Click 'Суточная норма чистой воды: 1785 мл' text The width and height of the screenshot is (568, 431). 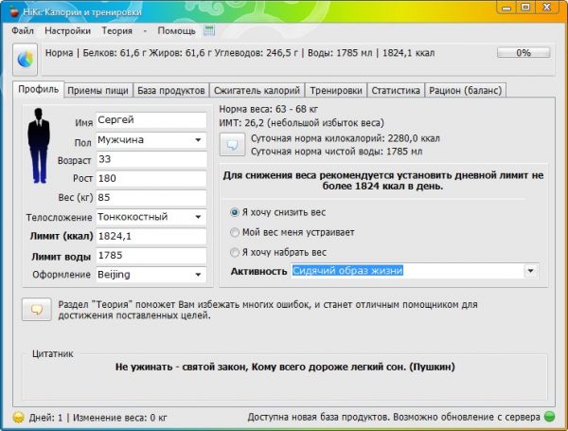[336, 152]
